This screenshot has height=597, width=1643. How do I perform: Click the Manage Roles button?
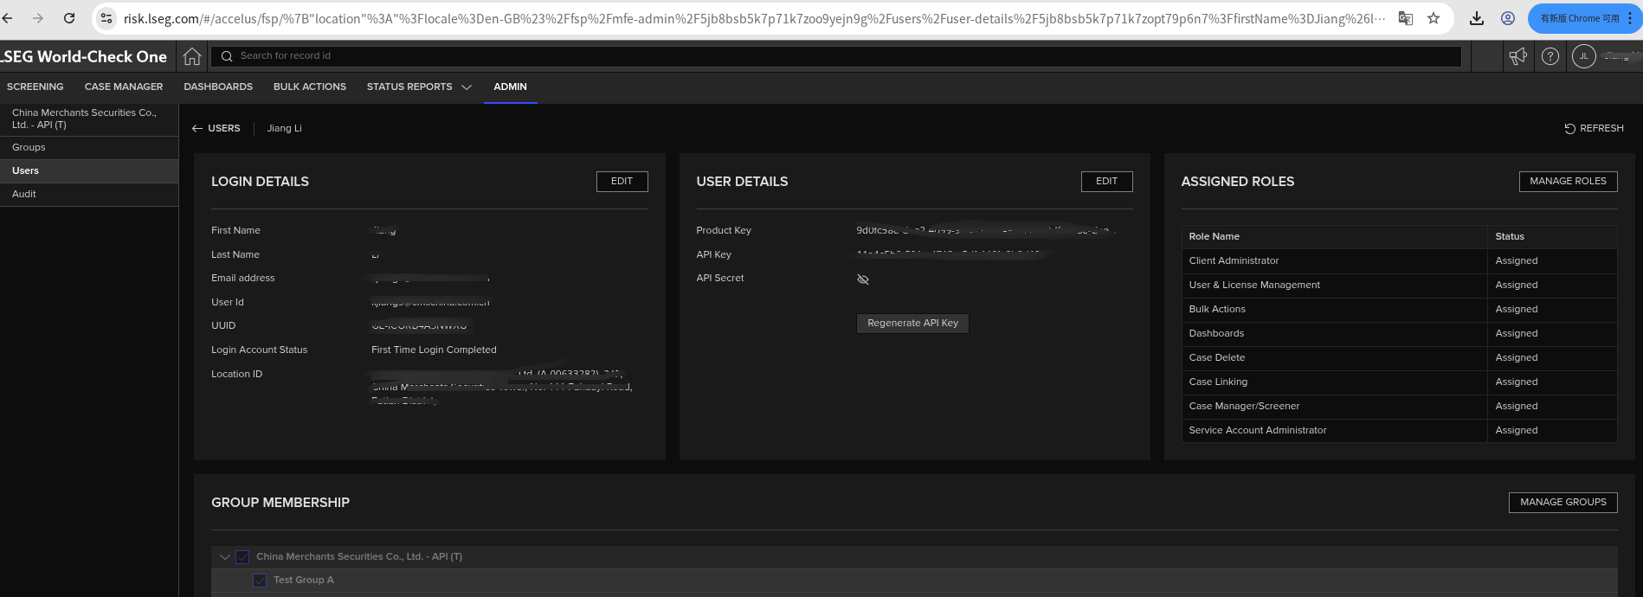coord(1568,182)
